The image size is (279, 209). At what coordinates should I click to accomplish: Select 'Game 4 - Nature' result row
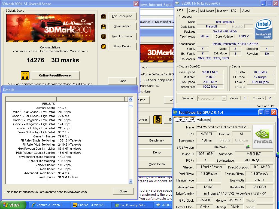coord(67,137)
